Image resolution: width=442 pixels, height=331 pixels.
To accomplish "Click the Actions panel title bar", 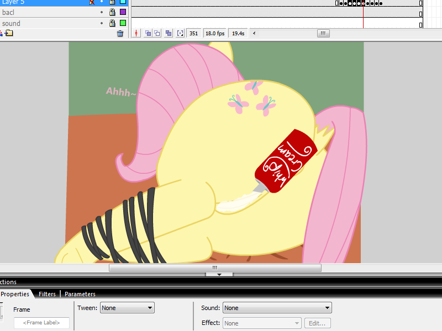I will click(221, 282).
